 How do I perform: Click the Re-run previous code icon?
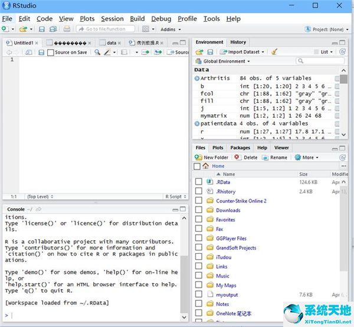coord(158,53)
